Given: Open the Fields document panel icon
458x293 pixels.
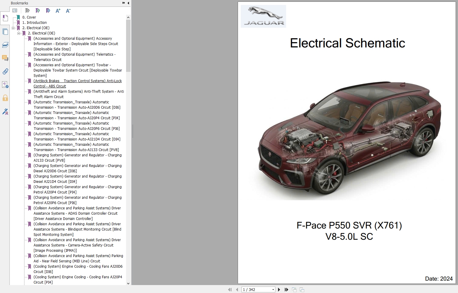Looking at the screenshot, I should pos(5,85).
